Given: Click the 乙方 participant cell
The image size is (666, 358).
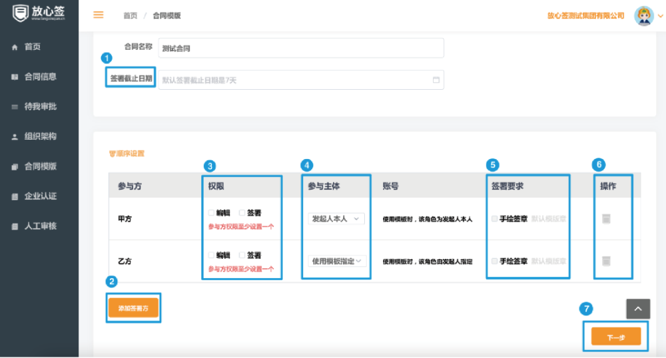Looking at the screenshot, I should click(125, 262).
